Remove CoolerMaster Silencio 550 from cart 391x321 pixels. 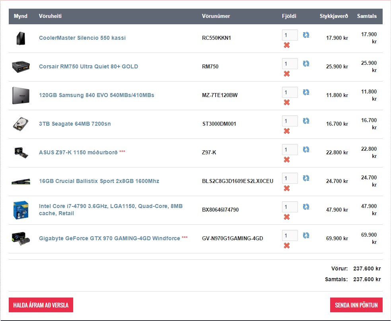[286, 45]
